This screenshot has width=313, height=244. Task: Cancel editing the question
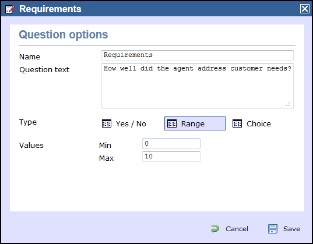click(230, 229)
